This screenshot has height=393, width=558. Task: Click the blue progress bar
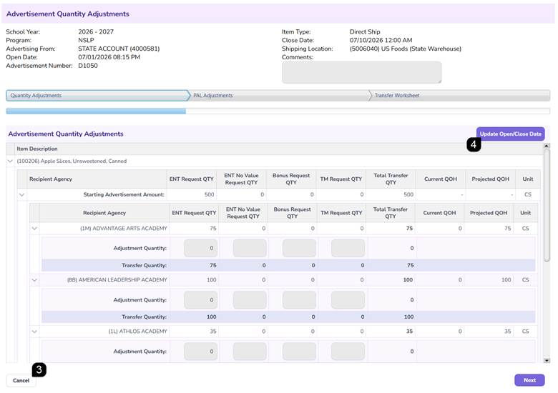pos(96,111)
